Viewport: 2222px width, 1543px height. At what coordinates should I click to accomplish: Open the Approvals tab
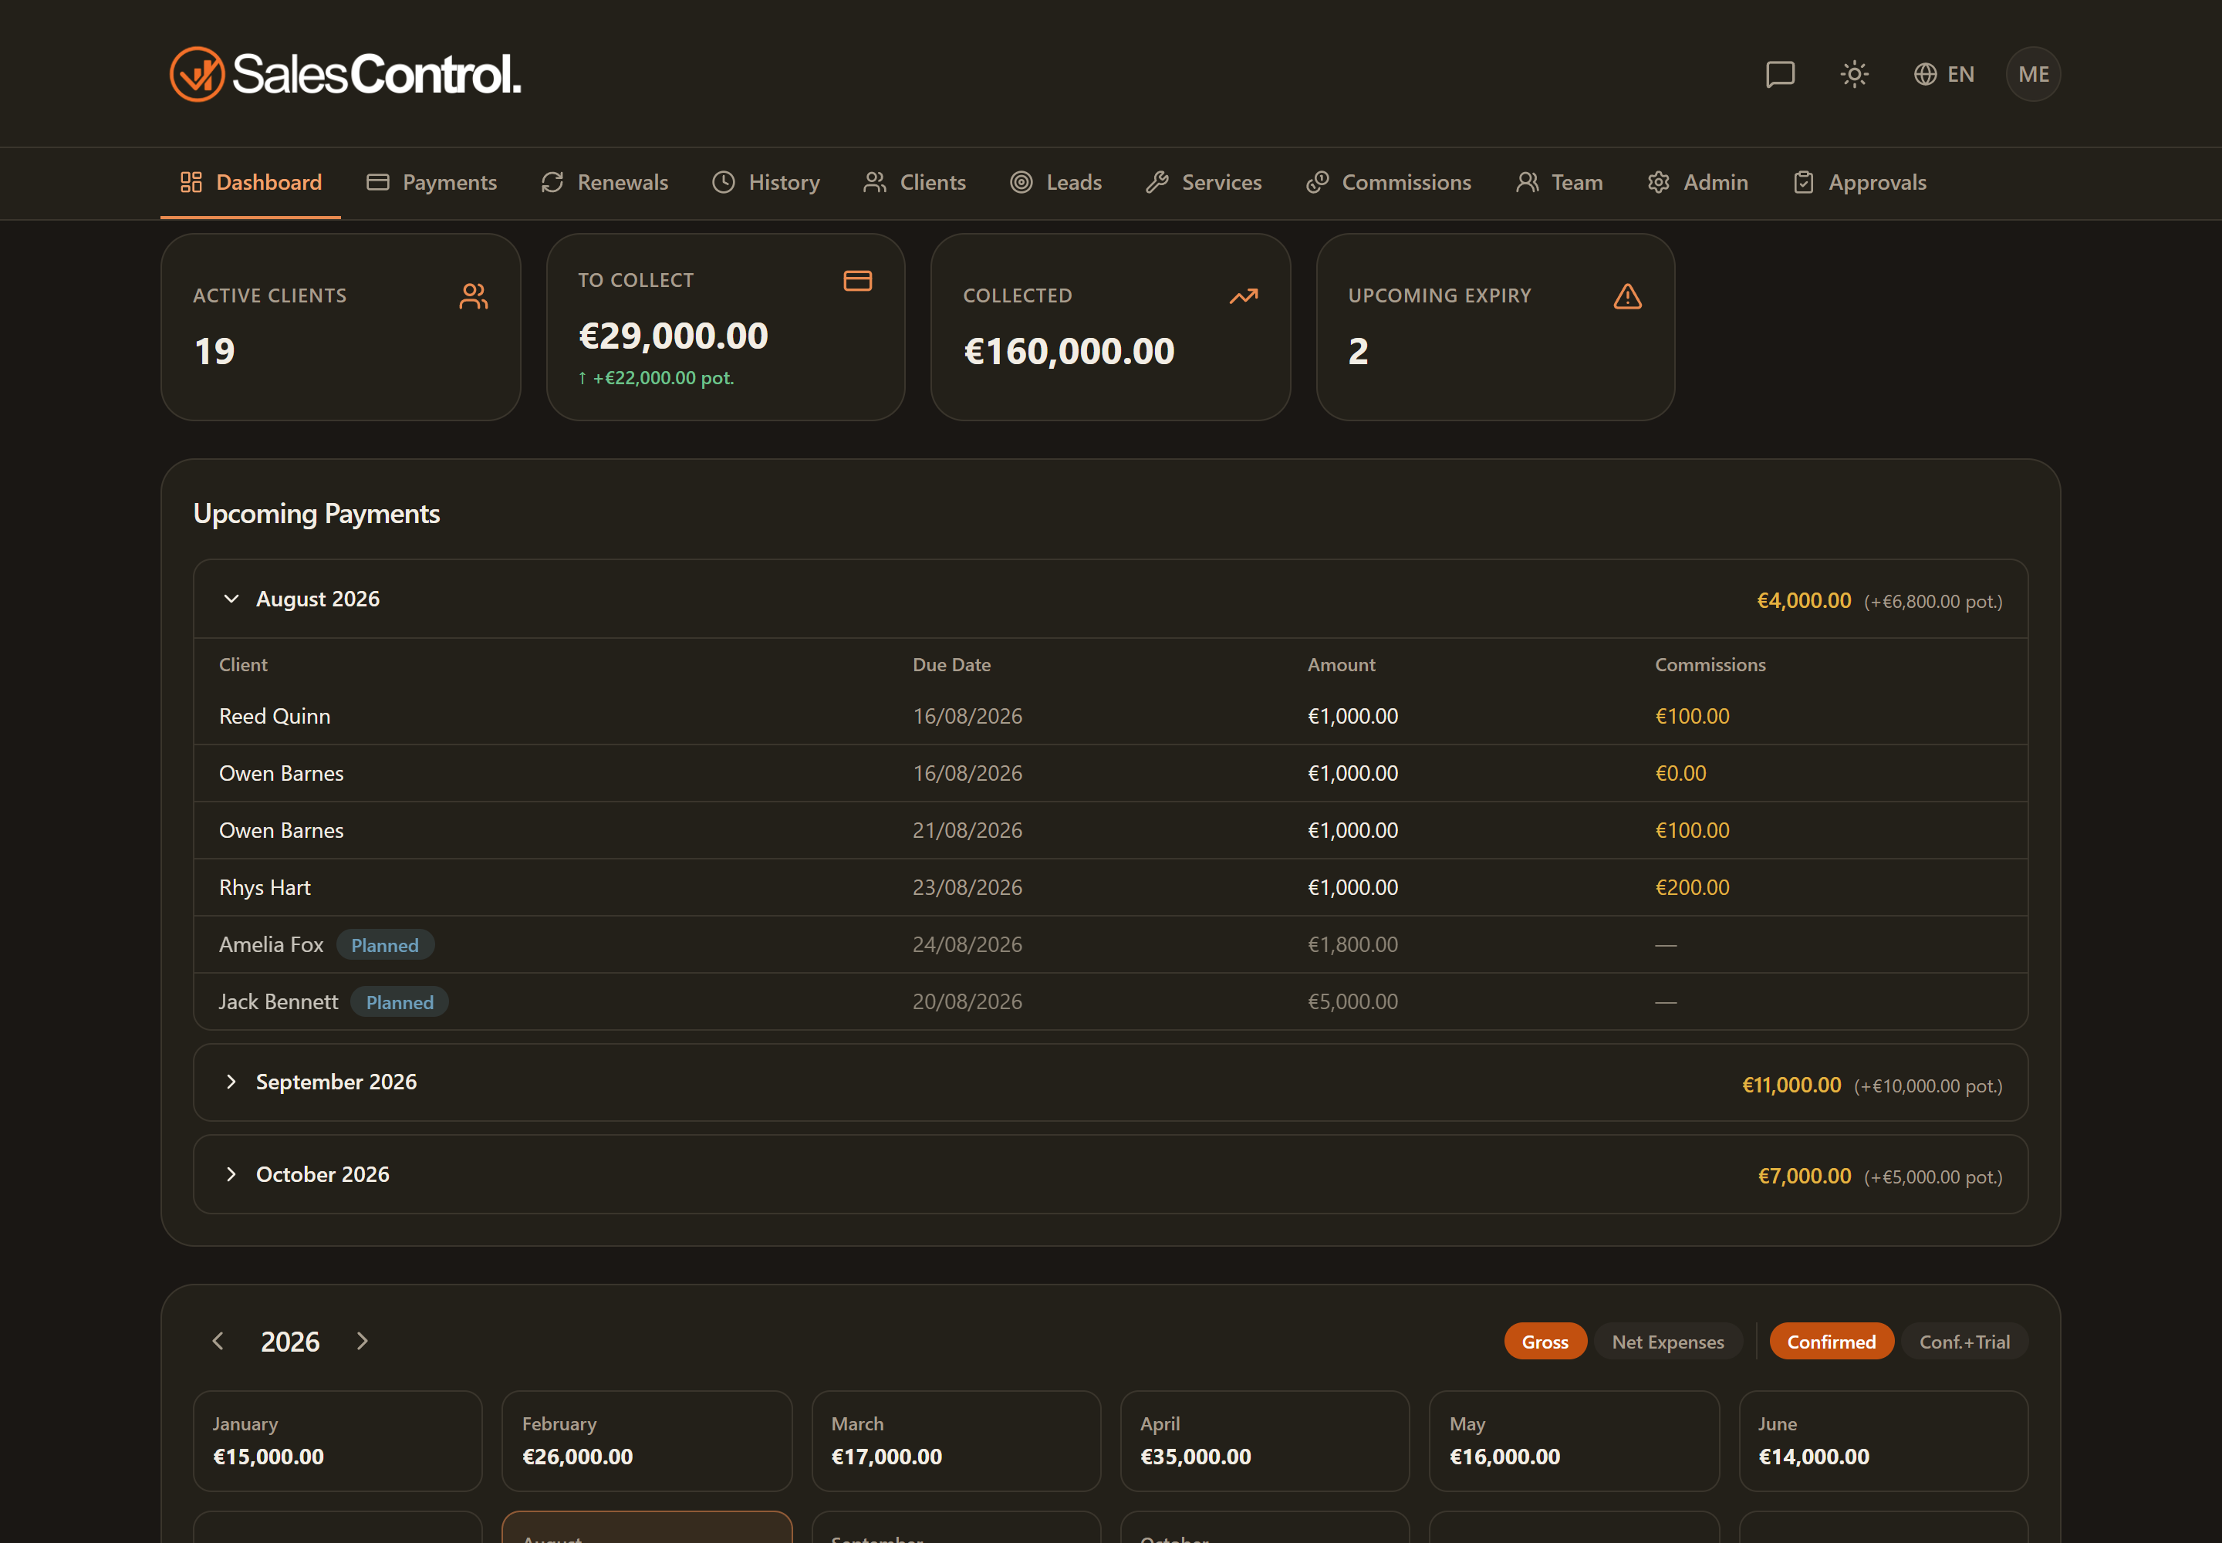pos(1859,182)
